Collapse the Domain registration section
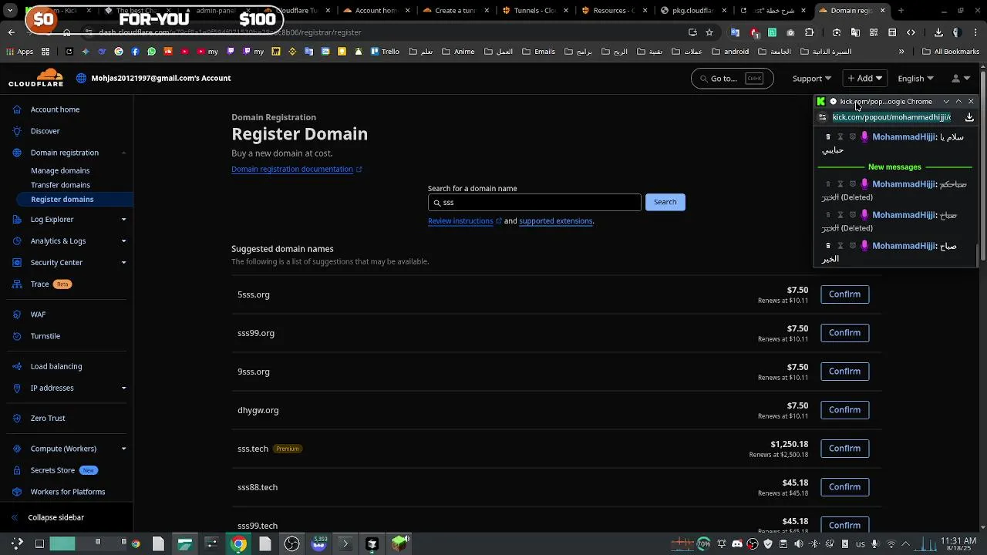 pyautogui.click(x=123, y=153)
